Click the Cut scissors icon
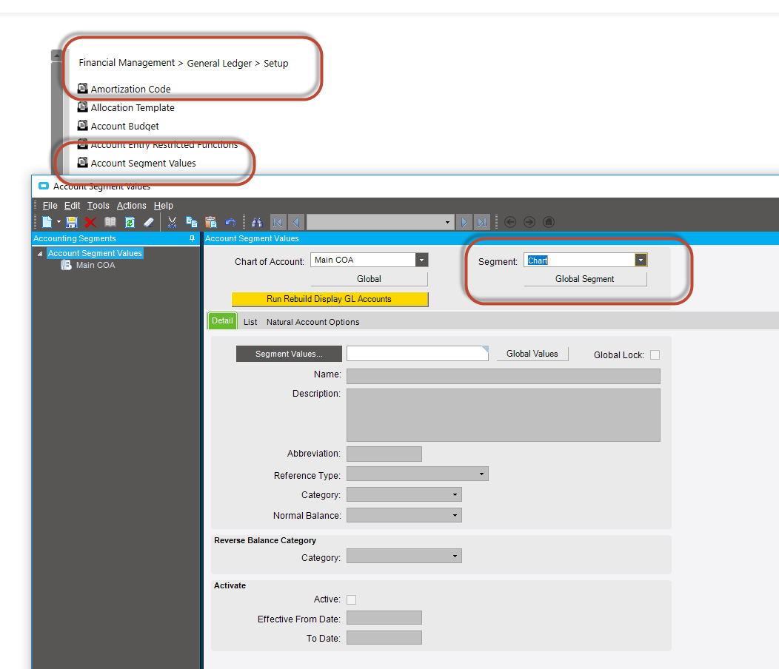This screenshot has height=669, width=779. coord(172,222)
